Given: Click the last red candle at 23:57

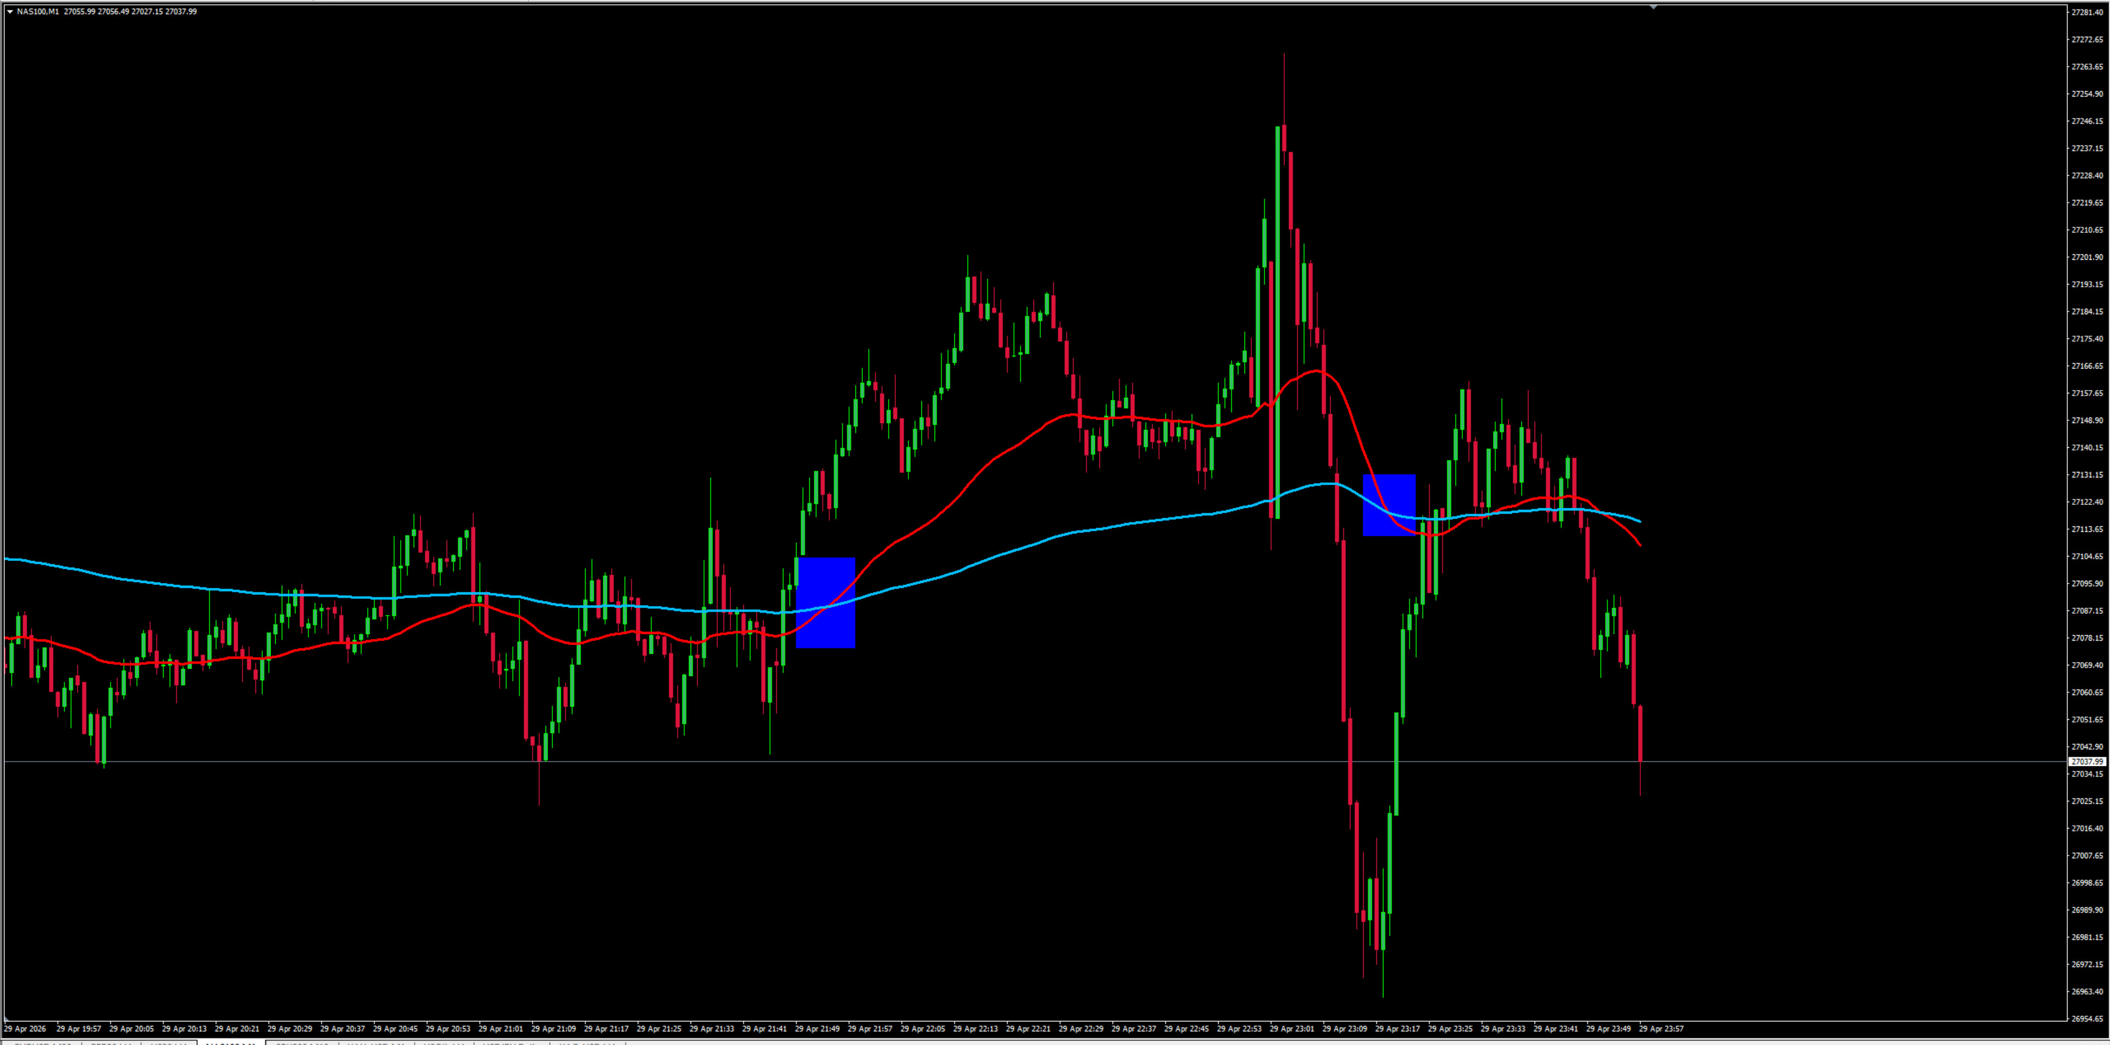Looking at the screenshot, I should [x=1640, y=733].
